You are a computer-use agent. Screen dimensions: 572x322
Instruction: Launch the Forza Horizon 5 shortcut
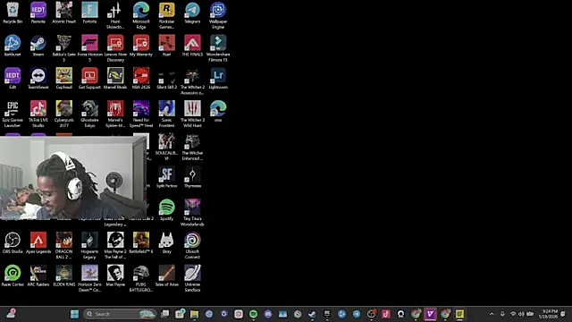[89, 48]
